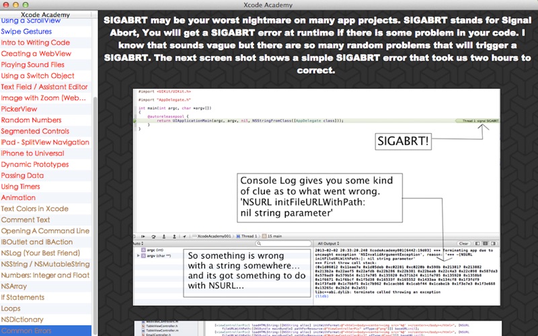Viewport: 538px width, 336px height.
Task: Select NSString / NSMutableString lesson
Action: pos(45,264)
